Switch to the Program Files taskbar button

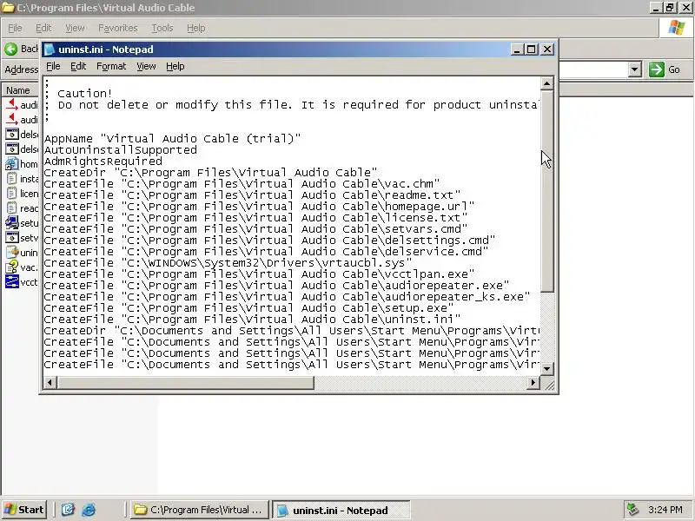(200, 510)
